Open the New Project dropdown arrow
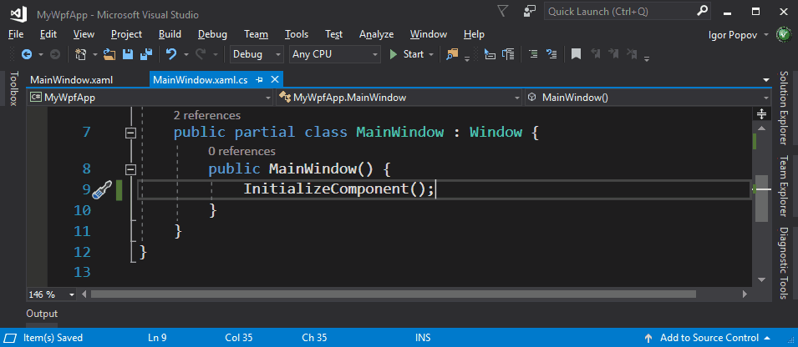798x347 pixels. pyautogui.click(x=95, y=54)
